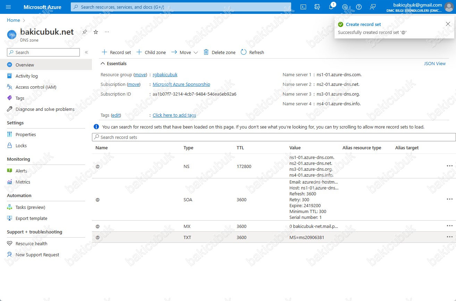Screen dimensions: 456x301
Task: Focus the Search record sets field
Action: tap(274, 137)
